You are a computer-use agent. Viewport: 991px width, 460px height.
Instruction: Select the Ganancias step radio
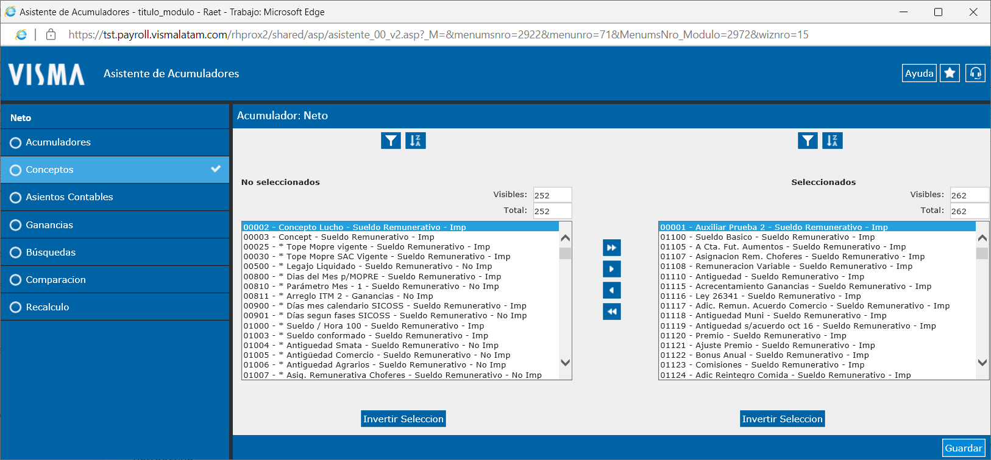click(x=16, y=225)
